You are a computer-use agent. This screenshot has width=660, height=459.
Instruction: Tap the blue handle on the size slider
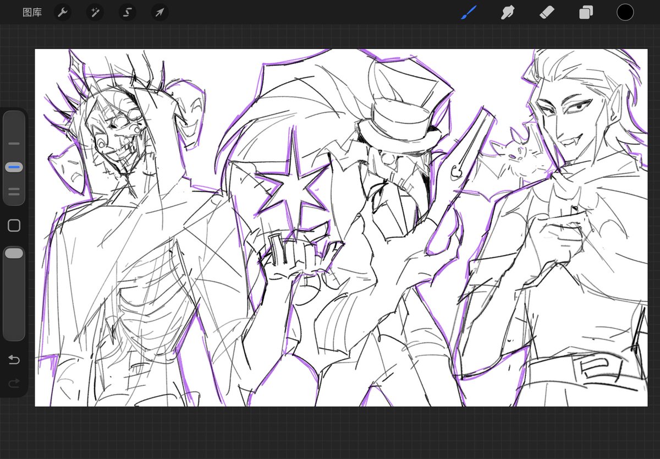click(x=14, y=167)
